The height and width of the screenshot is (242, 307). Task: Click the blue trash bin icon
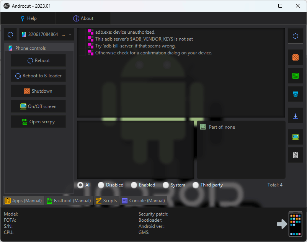(295, 94)
